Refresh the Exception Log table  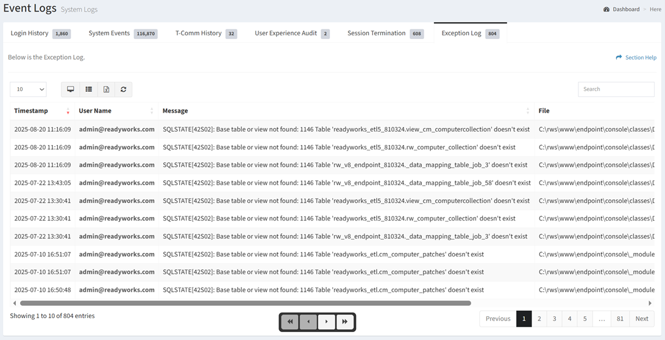[x=123, y=90]
